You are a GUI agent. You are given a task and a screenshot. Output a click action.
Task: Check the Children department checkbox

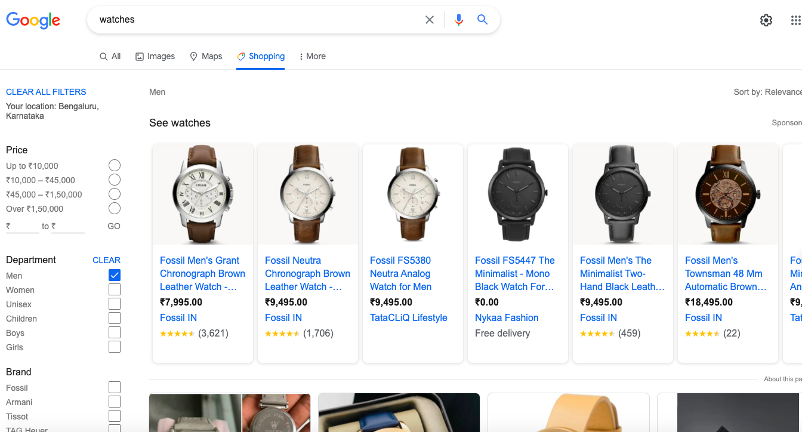coord(115,318)
